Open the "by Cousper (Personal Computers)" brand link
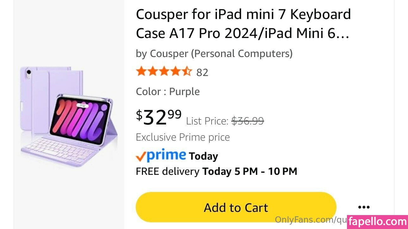 point(214,54)
